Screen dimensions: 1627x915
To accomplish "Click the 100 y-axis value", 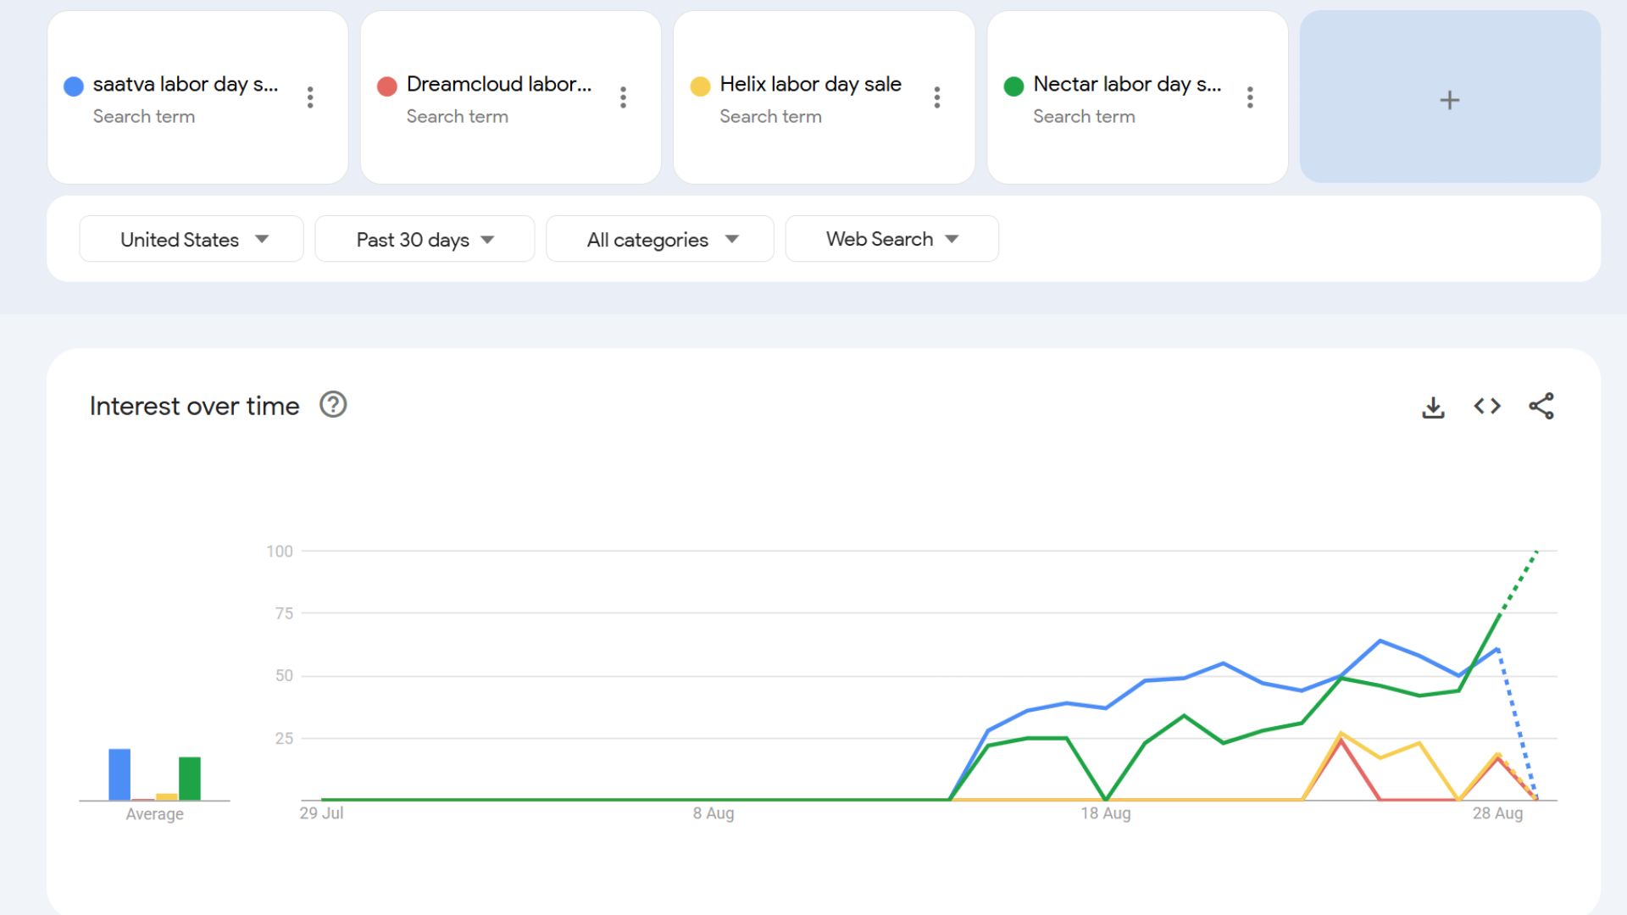I will coord(280,552).
